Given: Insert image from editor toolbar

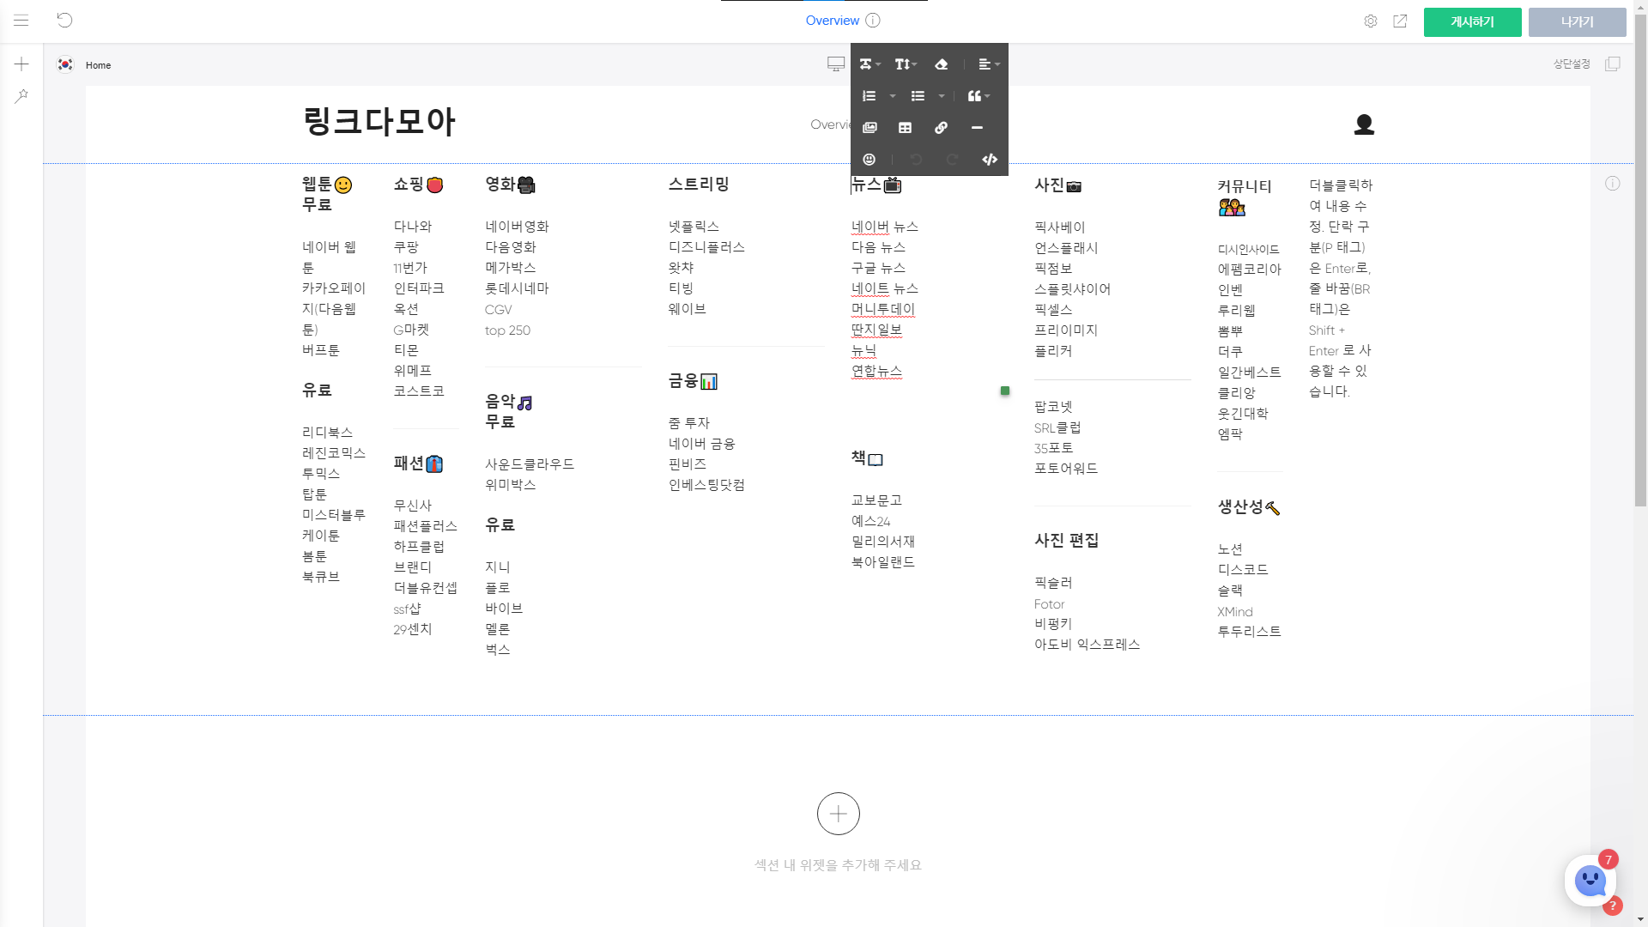Looking at the screenshot, I should pos(869,128).
